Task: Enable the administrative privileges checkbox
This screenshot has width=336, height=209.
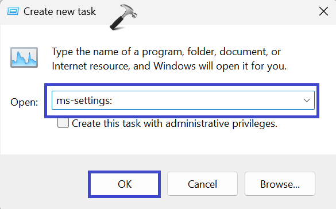Action: tap(63, 123)
